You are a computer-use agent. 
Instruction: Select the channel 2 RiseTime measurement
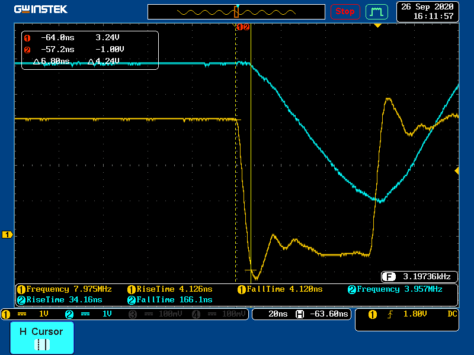(x=59, y=300)
